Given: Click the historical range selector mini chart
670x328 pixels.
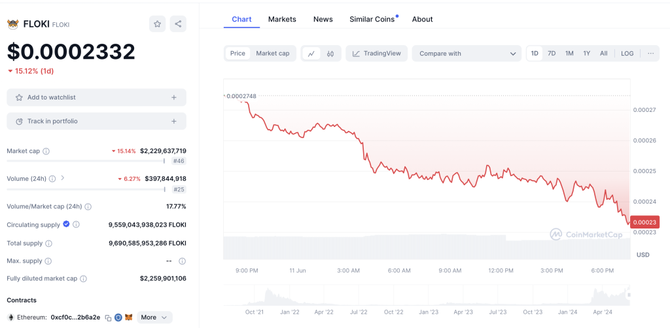Looking at the screenshot, I should (x=427, y=295).
